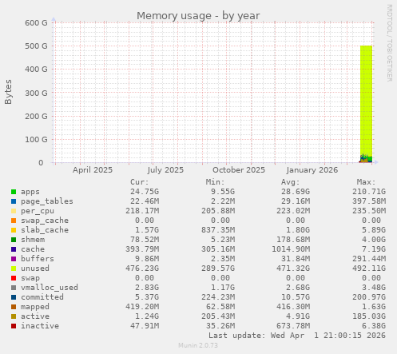The width and height of the screenshot is (397, 354).
Task: Click the 'inactive' legend label
Action: click(40, 326)
